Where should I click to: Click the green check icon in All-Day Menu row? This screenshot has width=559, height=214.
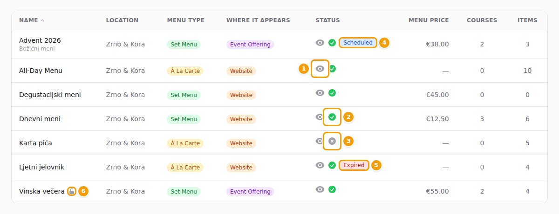pyautogui.click(x=332, y=69)
